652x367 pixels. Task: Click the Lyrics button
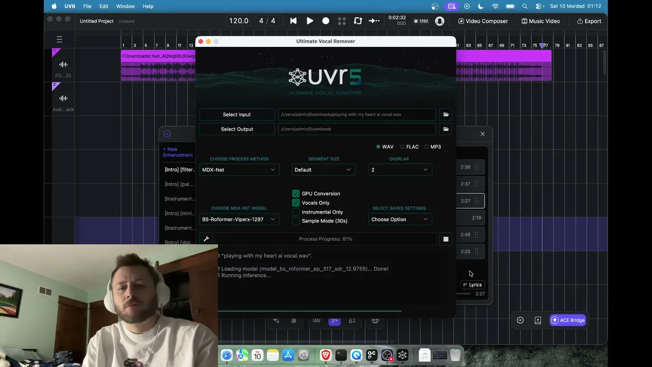[472, 285]
